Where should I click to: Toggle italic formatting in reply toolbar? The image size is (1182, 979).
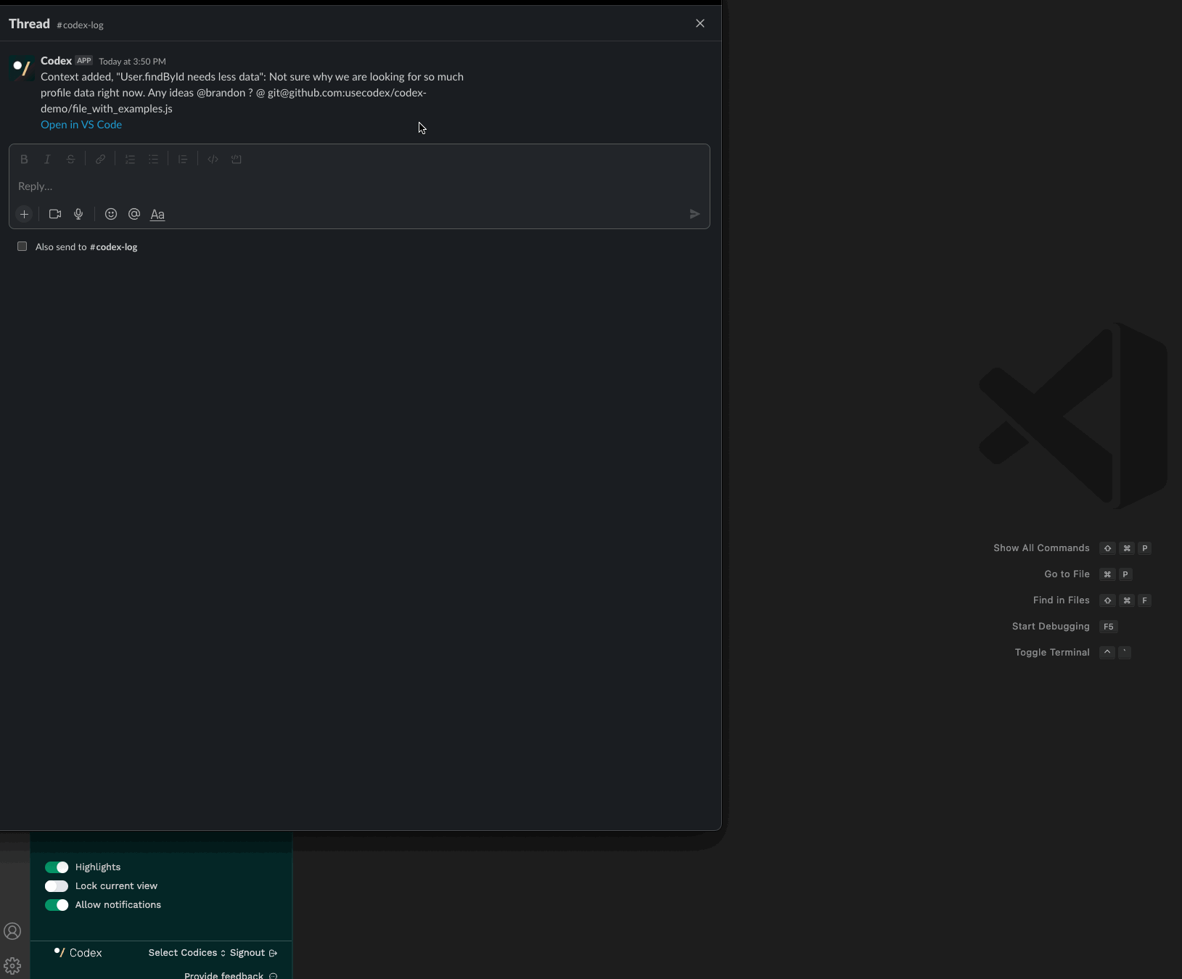pyautogui.click(x=47, y=160)
